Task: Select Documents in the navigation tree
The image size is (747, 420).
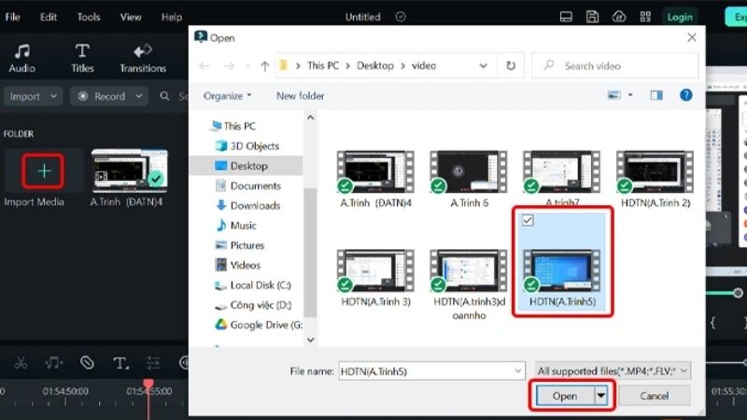Action: (256, 186)
